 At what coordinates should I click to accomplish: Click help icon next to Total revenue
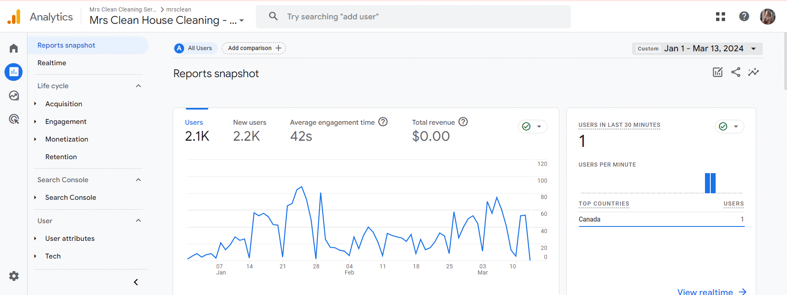463,122
